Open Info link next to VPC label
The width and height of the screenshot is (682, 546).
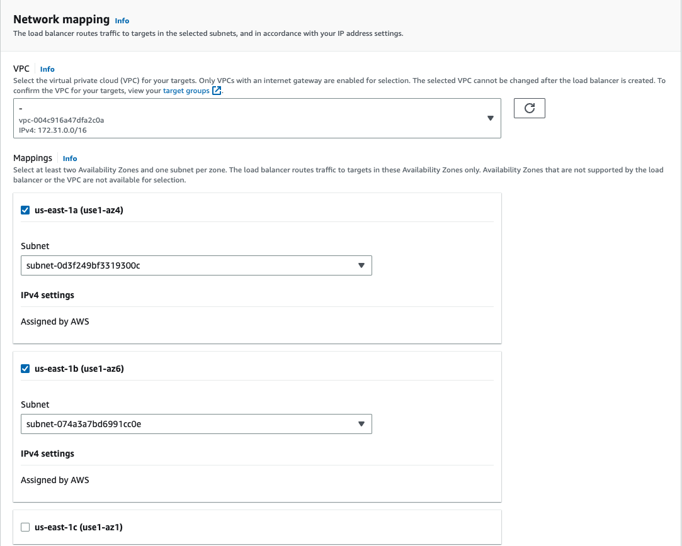47,69
